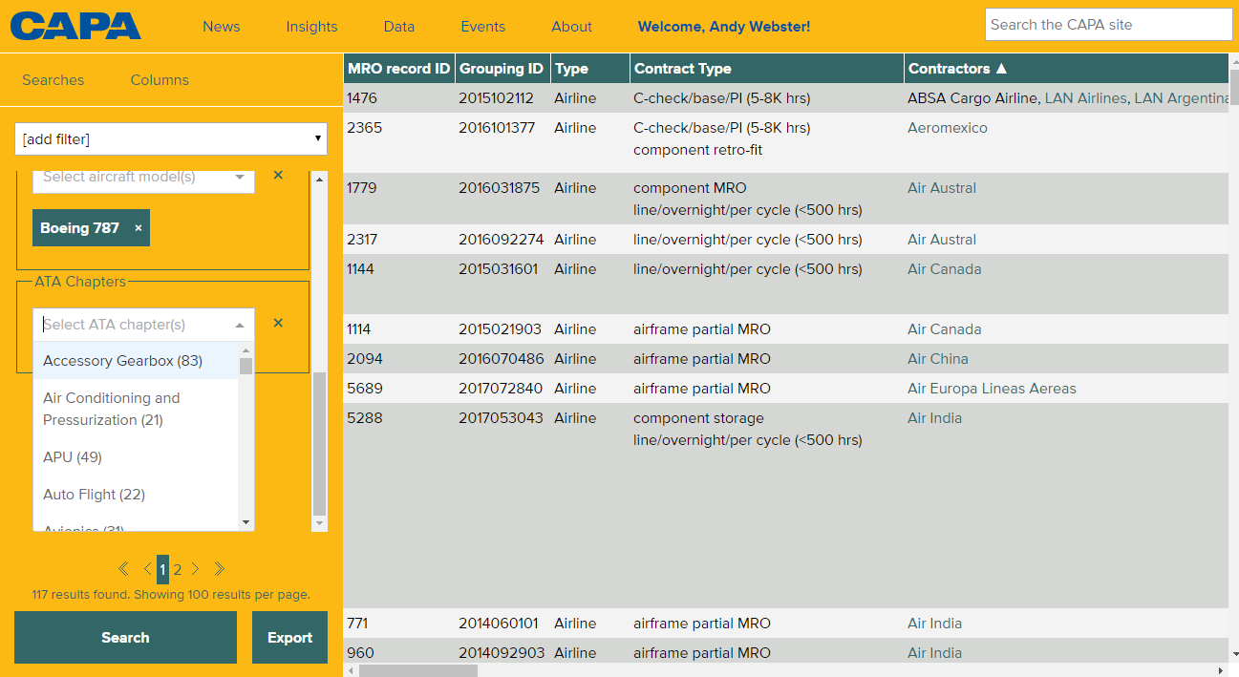The width and height of the screenshot is (1239, 677).
Task: Open the add filter dropdown
Action: (171, 139)
